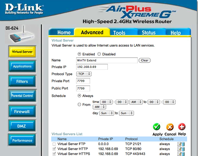Edit the Virtual Server HTTP entry
The height and width of the screenshot is (156, 198).
pyautogui.click(x=179, y=149)
